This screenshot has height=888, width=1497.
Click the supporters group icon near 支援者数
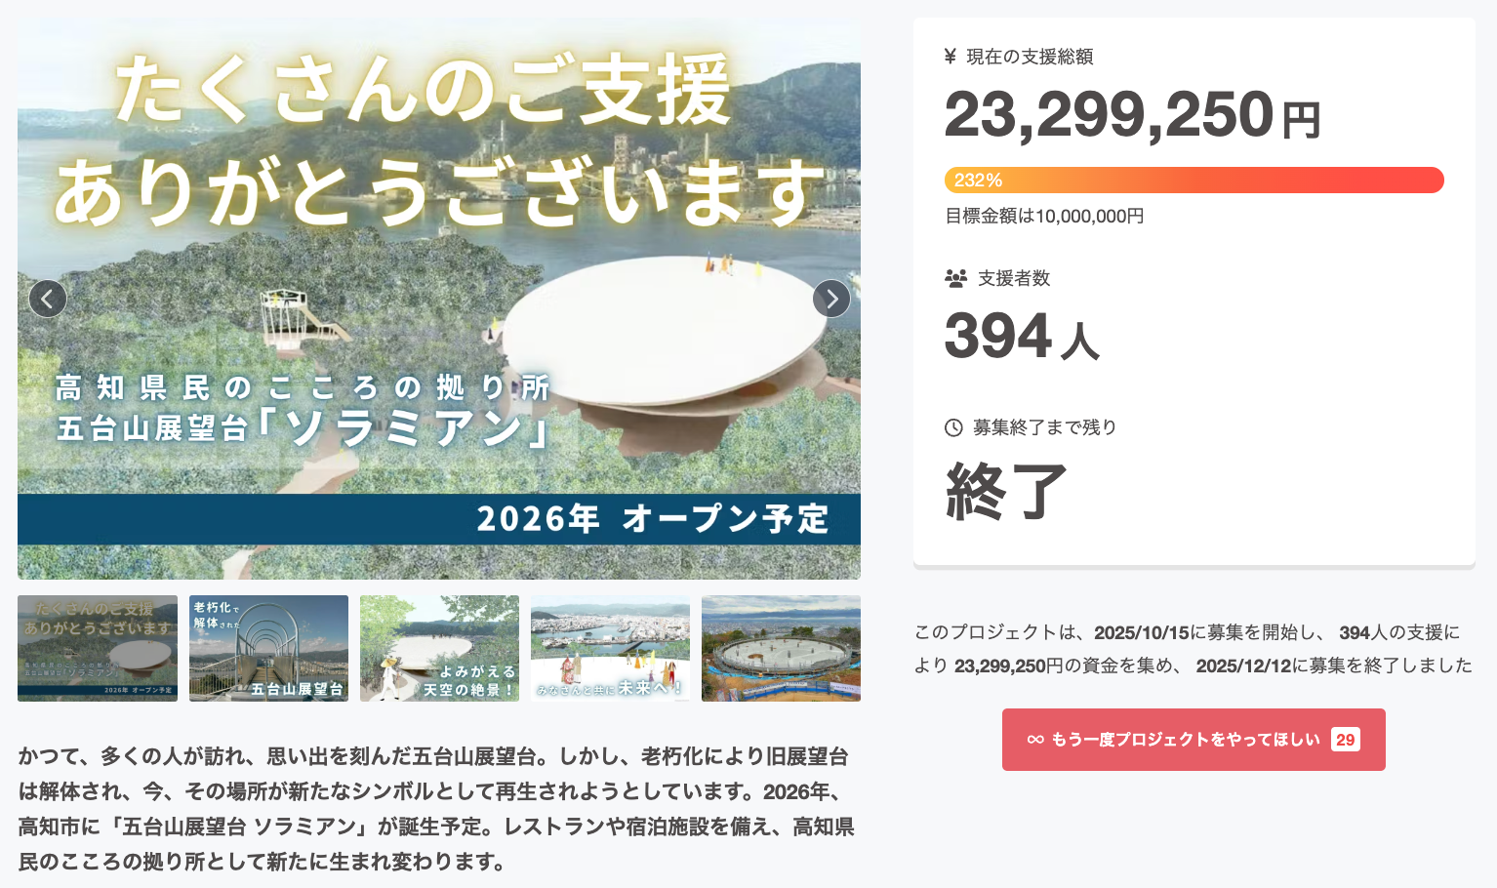(955, 278)
